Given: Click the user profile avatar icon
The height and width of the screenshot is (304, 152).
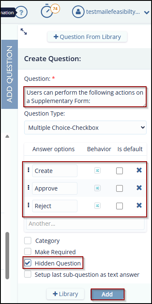Looking at the screenshot, I should [x=78, y=12].
